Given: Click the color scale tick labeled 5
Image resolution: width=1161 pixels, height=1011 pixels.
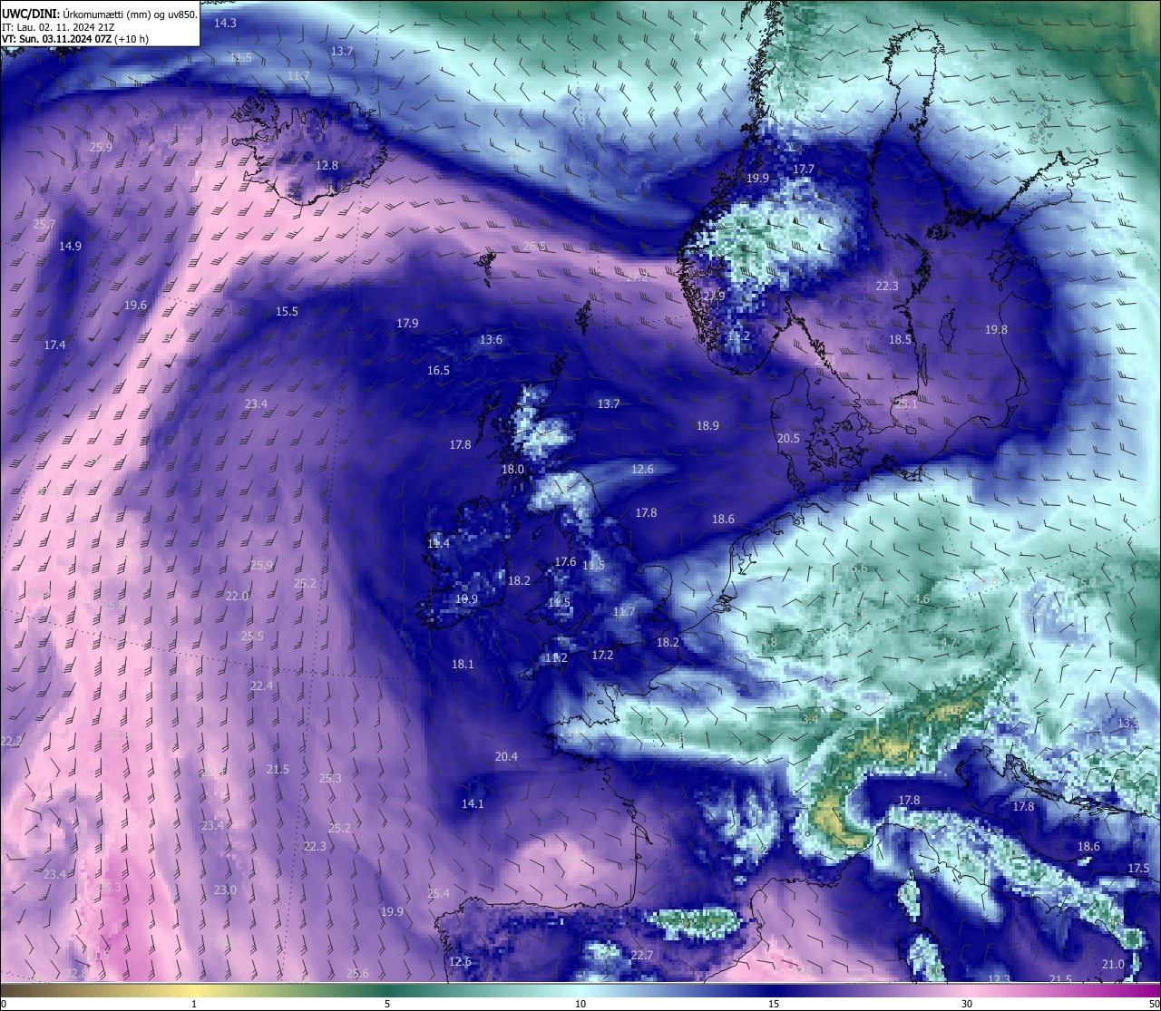Looking at the screenshot, I should 387,1004.
